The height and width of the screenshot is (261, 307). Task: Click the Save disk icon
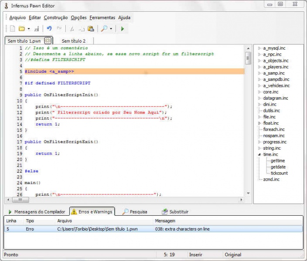coord(36,29)
